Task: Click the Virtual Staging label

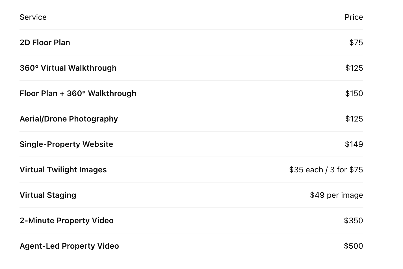Action: point(48,195)
